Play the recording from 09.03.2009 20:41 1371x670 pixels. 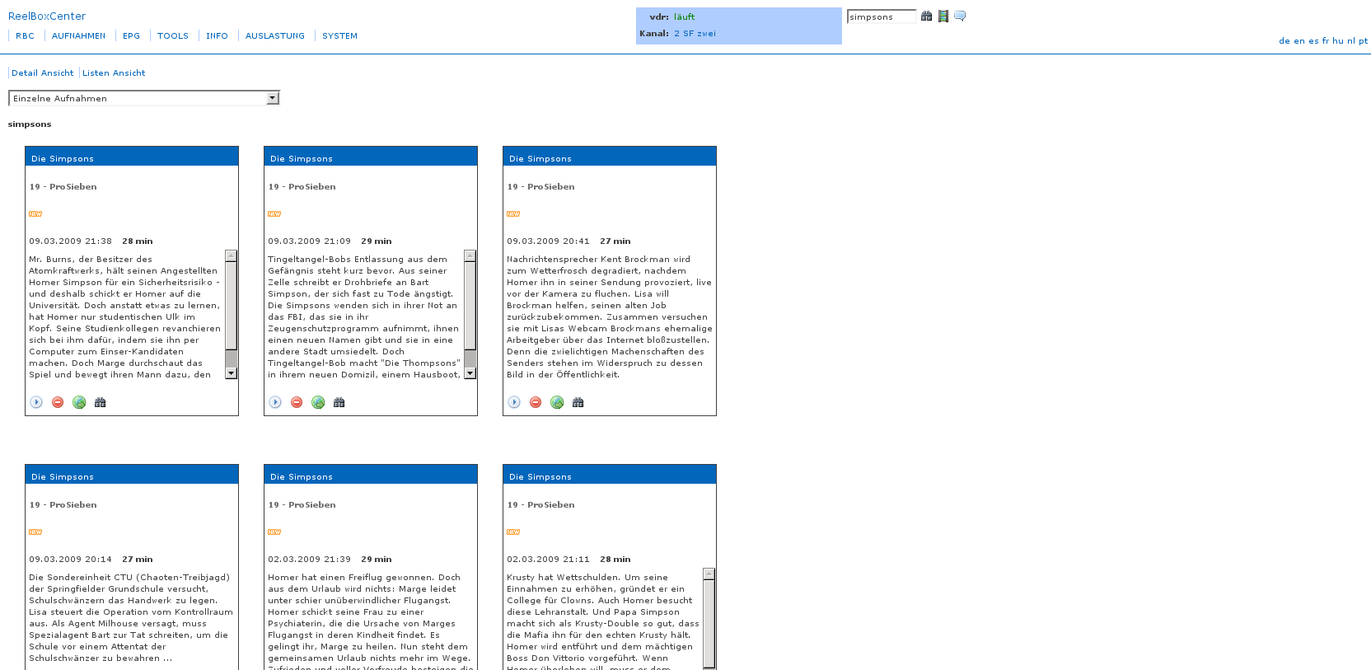514,402
